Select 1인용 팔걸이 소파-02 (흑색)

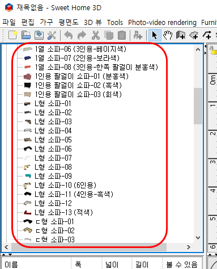78,85
